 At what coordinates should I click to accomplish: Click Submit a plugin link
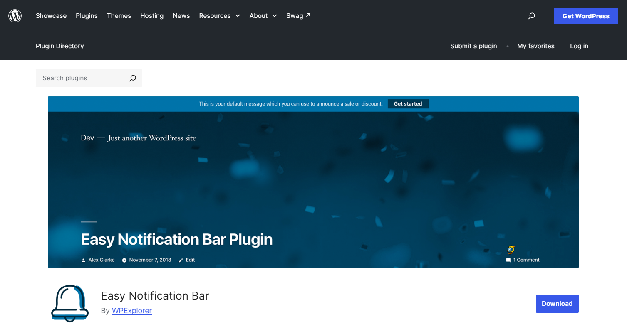tap(473, 46)
